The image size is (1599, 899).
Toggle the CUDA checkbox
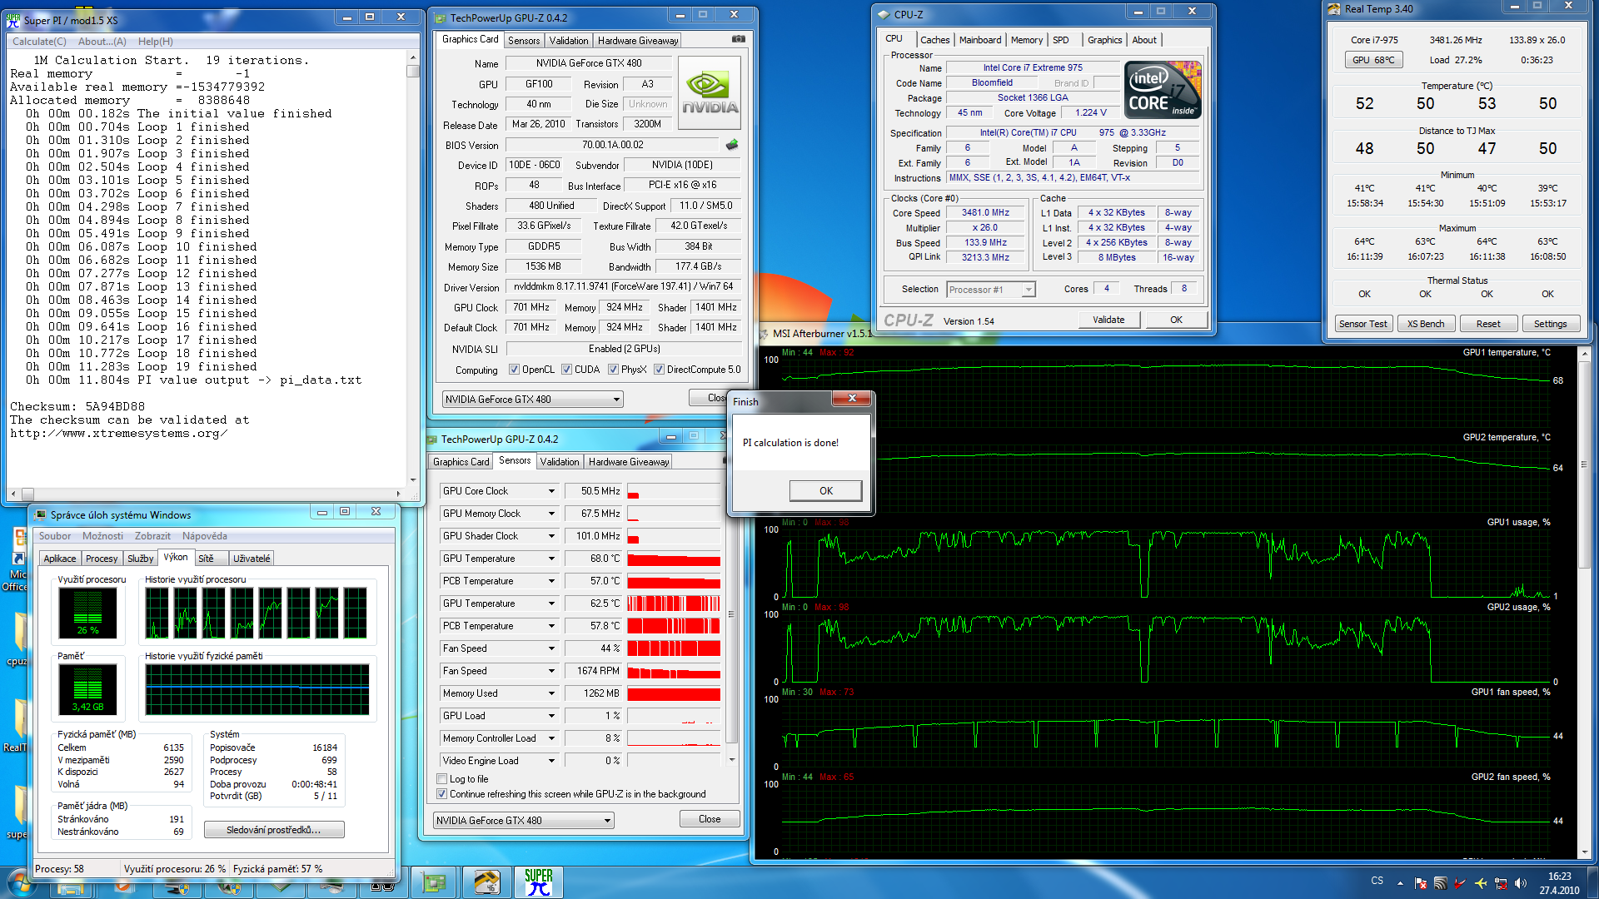click(x=567, y=370)
